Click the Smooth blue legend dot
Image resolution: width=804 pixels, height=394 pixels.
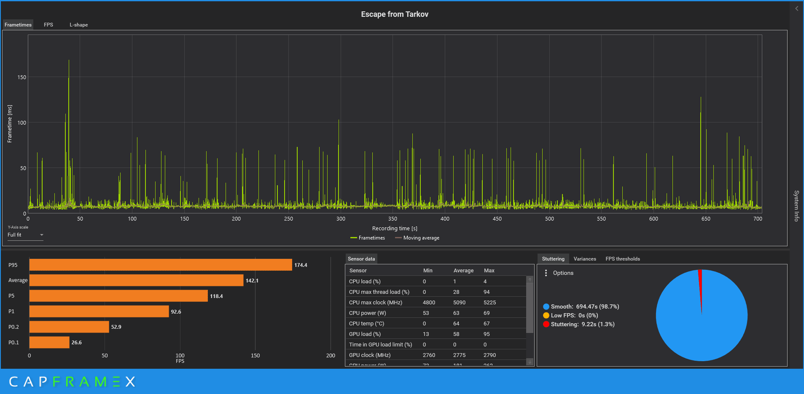pos(546,307)
